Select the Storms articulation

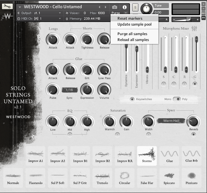click(147, 155)
